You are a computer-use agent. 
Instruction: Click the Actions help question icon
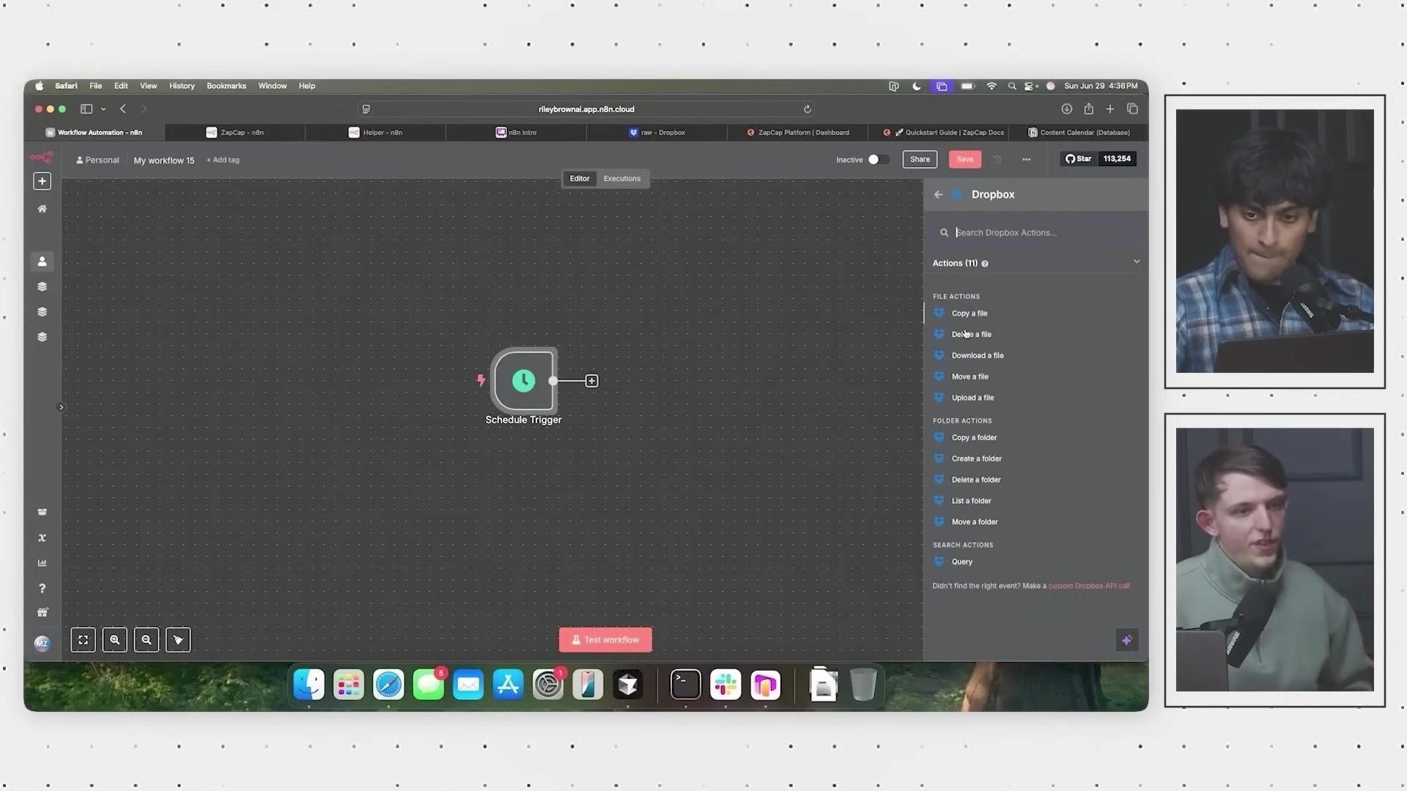[x=985, y=264]
